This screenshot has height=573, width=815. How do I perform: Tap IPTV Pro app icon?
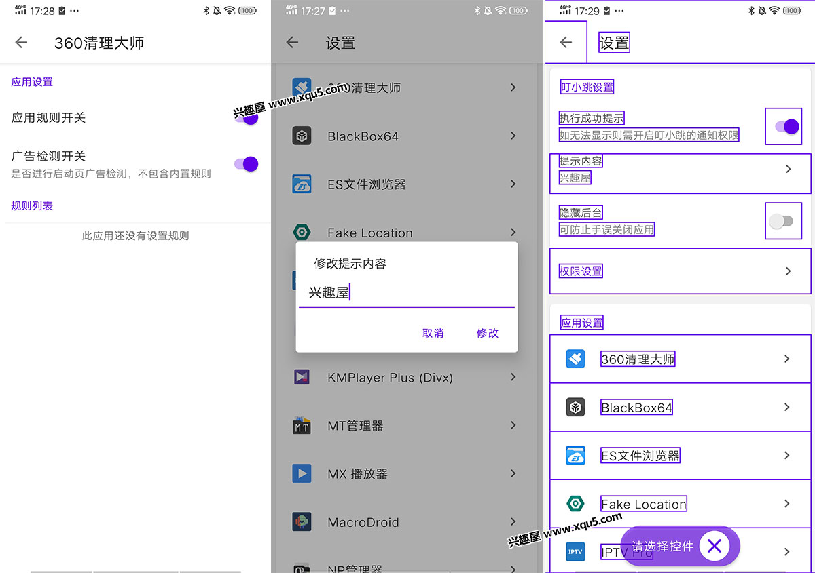[575, 552]
